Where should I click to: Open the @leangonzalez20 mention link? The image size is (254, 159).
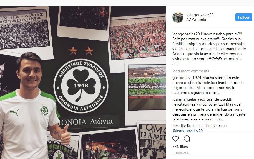[187, 130]
